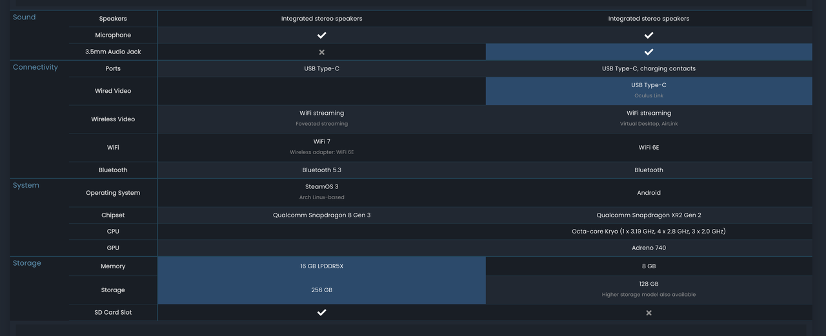Click the "CPU" row label
This screenshot has width=826, height=336.
[x=113, y=232]
